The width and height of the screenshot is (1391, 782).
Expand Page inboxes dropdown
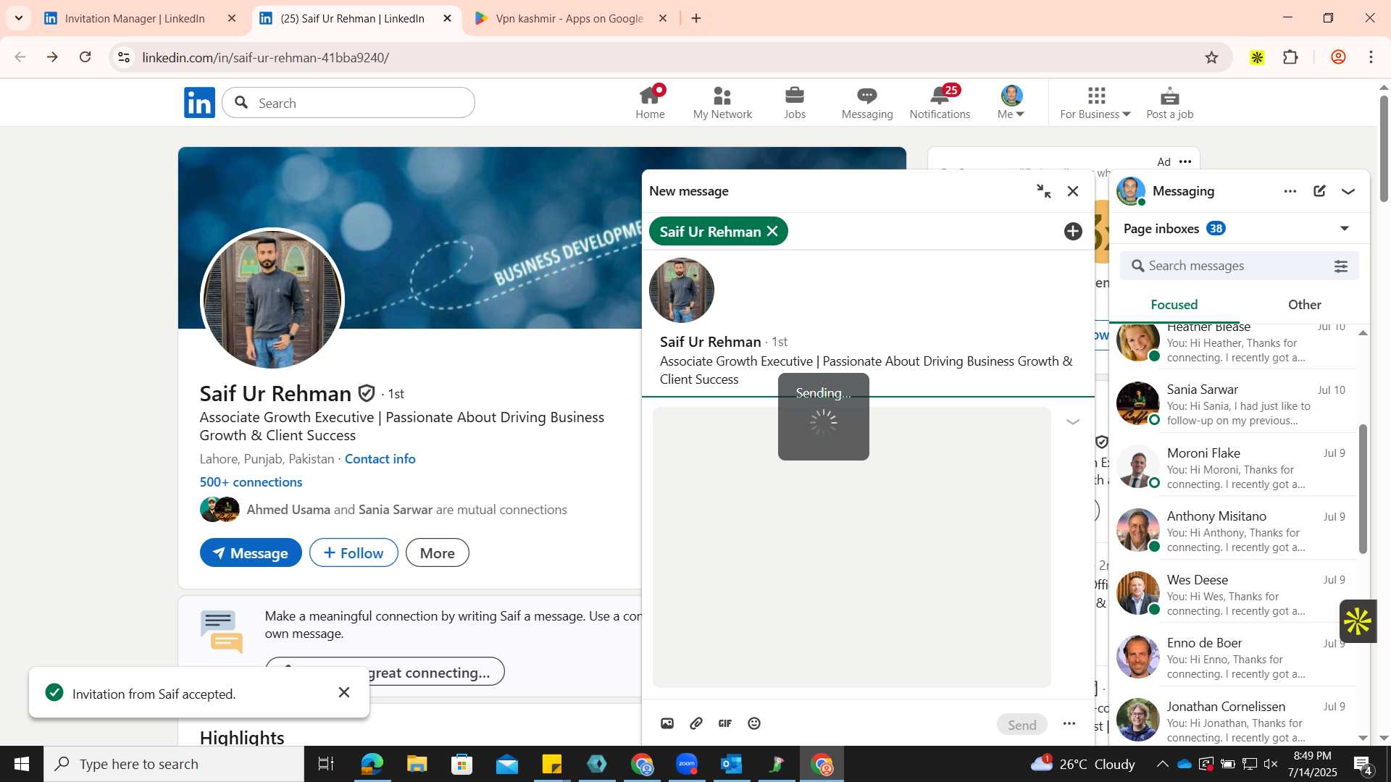(x=1345, y=229)
